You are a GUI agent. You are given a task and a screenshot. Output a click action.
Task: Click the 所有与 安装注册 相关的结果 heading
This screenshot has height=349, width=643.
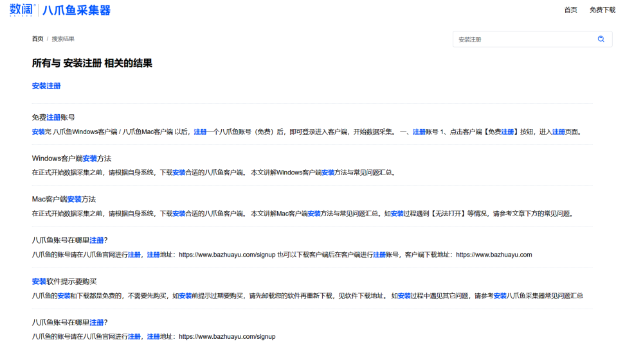(x=92, y=63)
